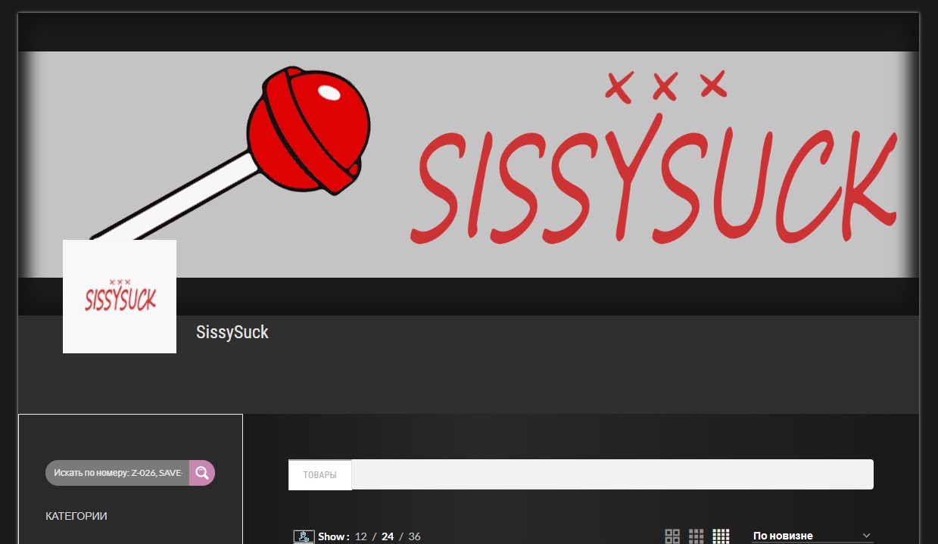The image size is (938, 544).
Task: Switch to the three-column grid view
Action: (x=696, y=536)
